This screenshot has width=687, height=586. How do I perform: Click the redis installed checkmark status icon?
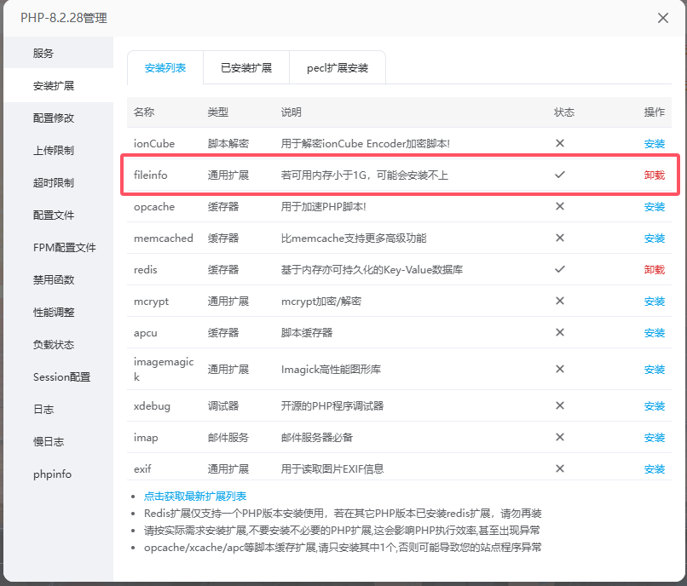pos(560,269)
